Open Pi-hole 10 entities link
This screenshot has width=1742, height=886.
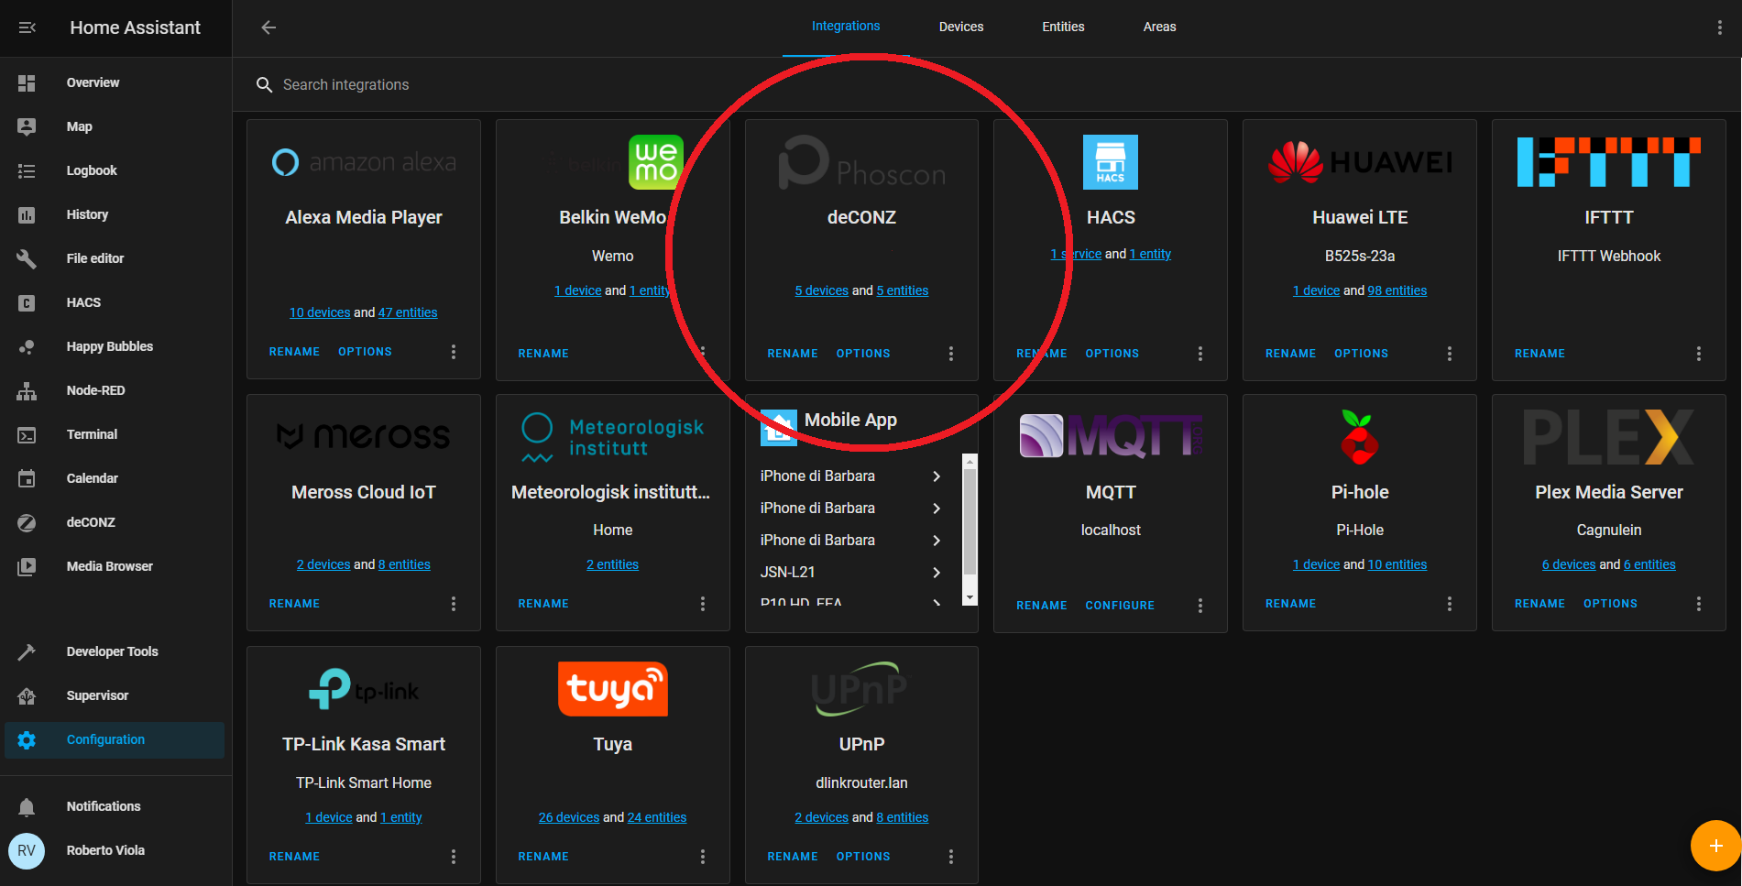click(x=1397, y=564)
